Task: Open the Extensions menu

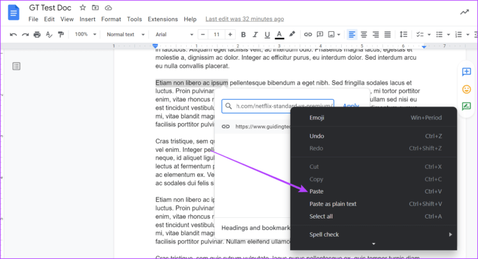Action: pyautogui.click(x=162, y=19)
